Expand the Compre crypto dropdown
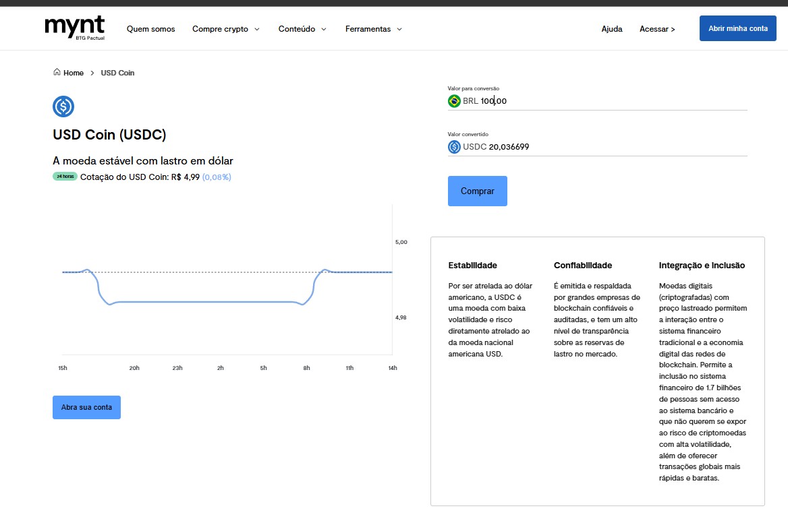Screen dimensions: 788x521 point(225,29)
